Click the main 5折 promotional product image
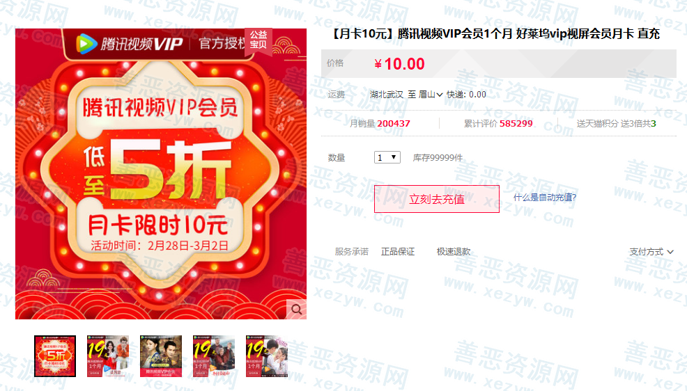This screenshot has height=391, width=687. 161,174
